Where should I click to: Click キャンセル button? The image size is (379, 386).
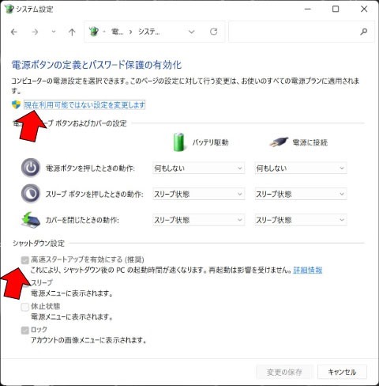[342, 372]
